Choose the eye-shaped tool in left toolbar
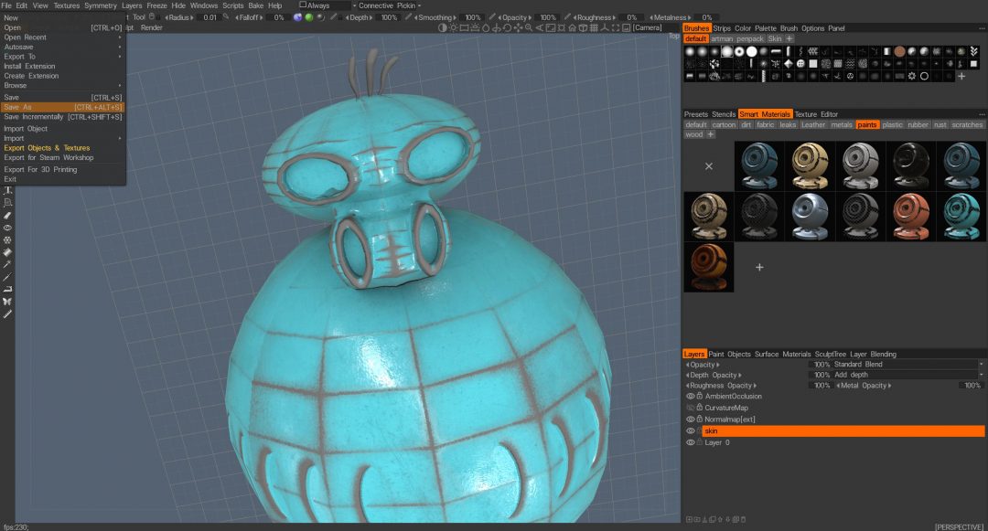 click(x=7, y=228)
